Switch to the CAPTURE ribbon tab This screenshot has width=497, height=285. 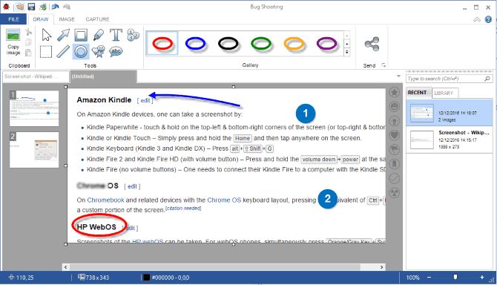pos(97,19)
